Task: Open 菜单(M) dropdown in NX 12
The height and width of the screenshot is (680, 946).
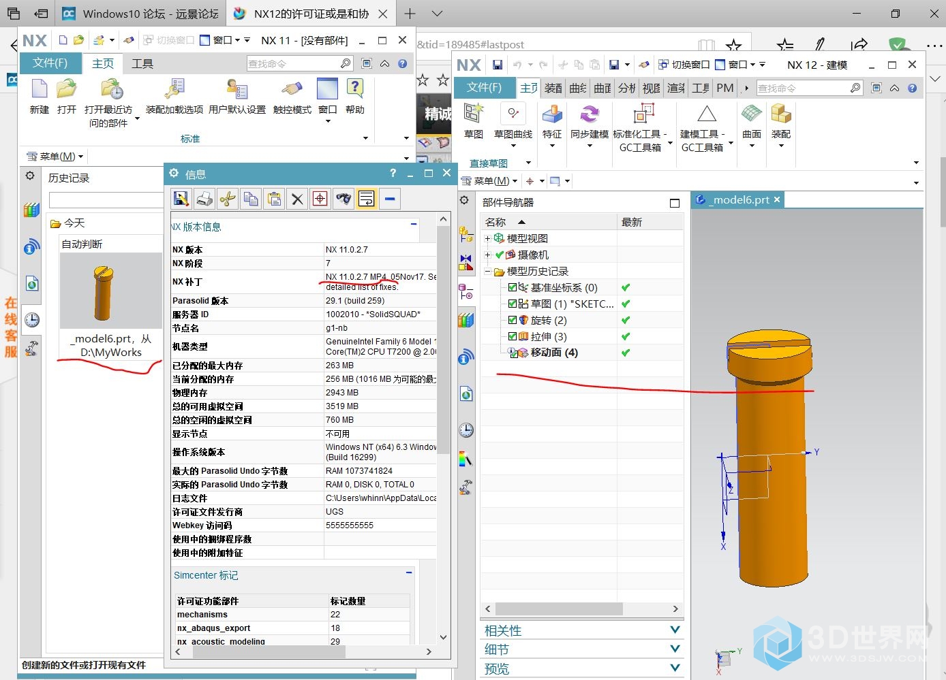Action: coord(489,181)
